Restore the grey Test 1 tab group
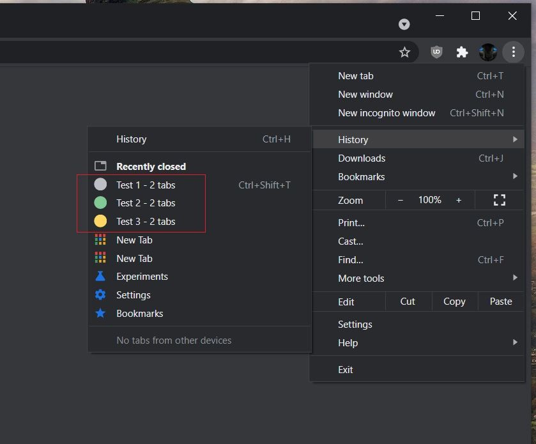 point(146,185)
